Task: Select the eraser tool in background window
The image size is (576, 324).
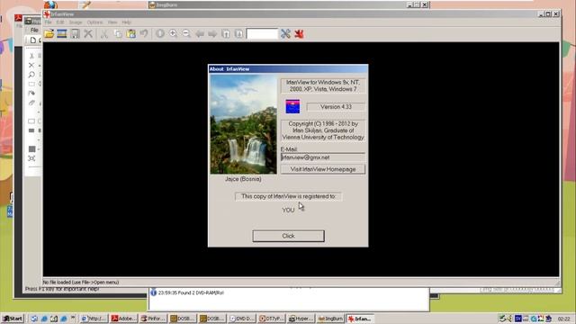Action: 31,103
